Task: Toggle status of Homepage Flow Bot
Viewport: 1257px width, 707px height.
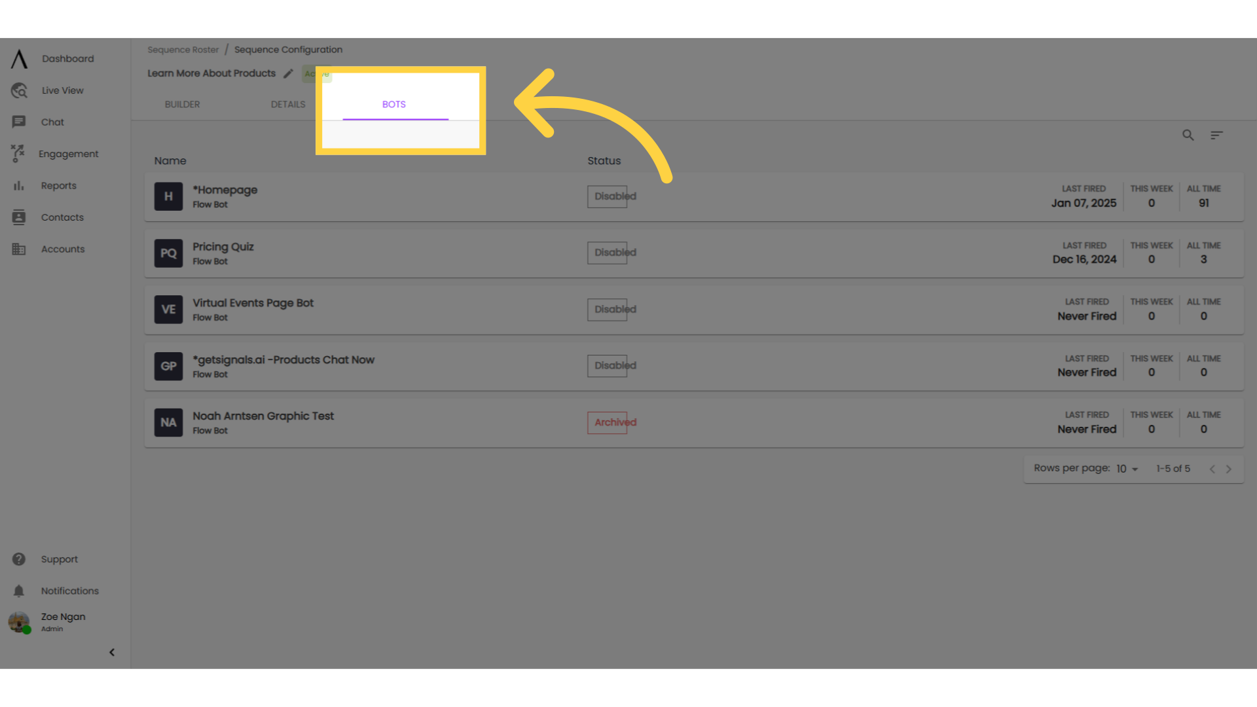Action: 615,196
